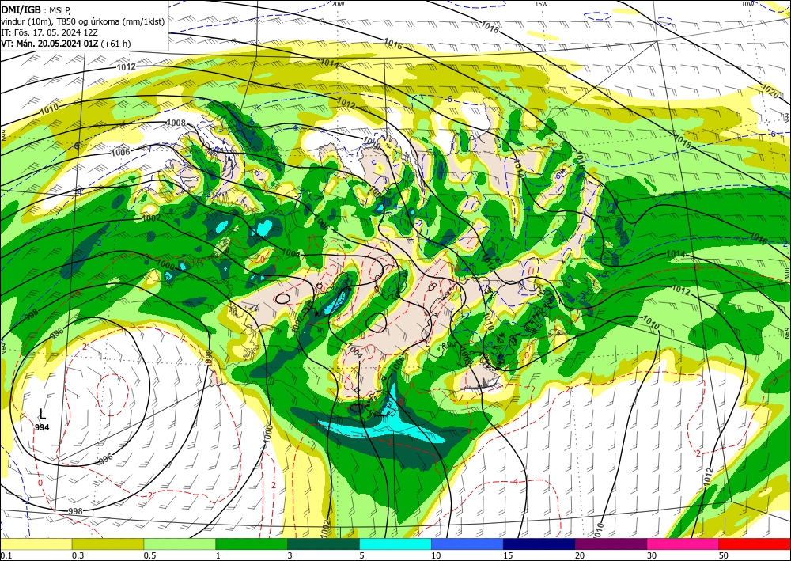
Task: Click the 'L' low pressure marker
Action: [43, 415]
